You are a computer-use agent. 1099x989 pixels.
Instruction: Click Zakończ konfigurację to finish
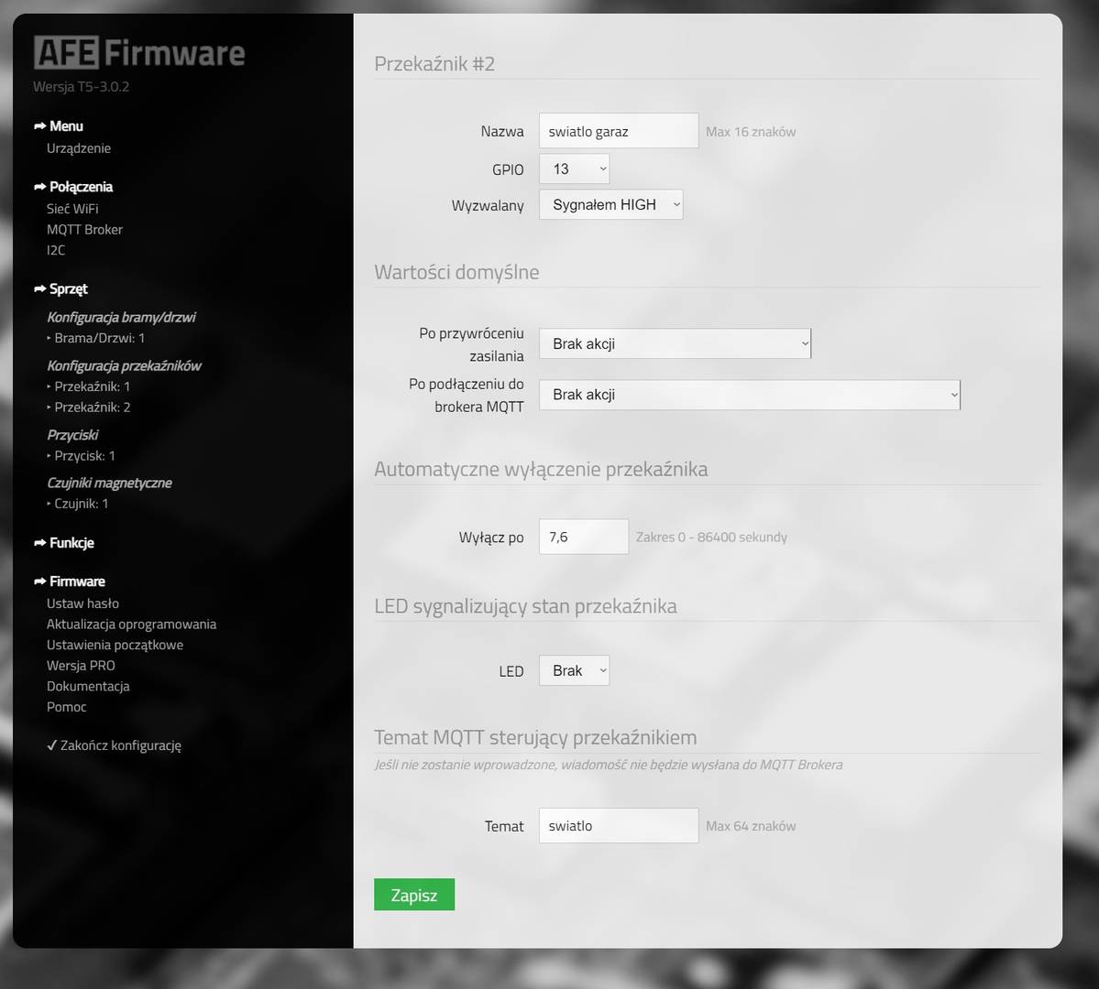[114, 745]
